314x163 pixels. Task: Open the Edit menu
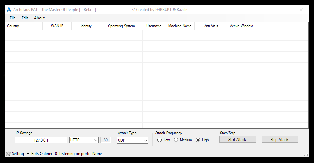coord(24,18)
